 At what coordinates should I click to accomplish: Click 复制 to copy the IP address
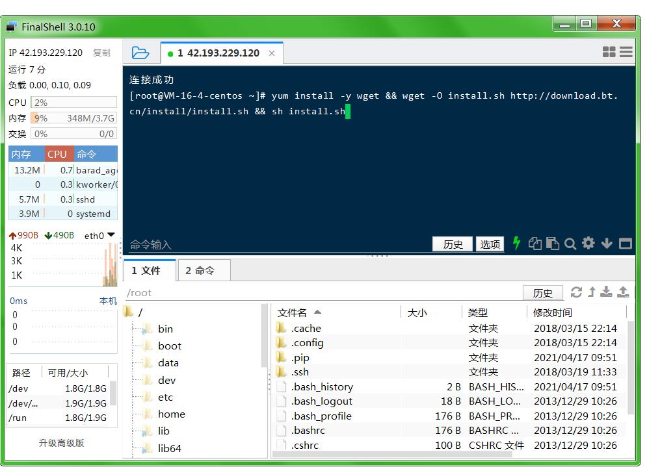click(x=101, y=53)
